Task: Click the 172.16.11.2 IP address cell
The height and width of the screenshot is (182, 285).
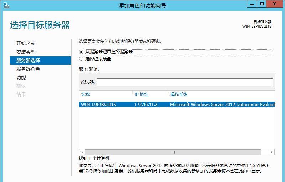Action: [x=146, y=105]
